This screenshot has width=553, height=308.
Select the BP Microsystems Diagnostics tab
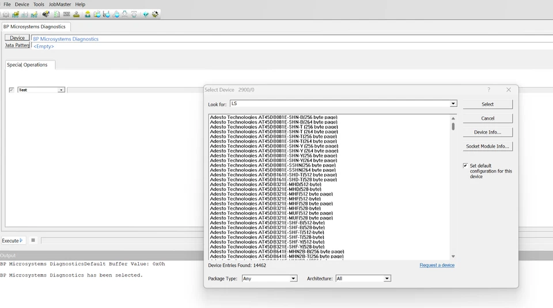click(35, 26)
